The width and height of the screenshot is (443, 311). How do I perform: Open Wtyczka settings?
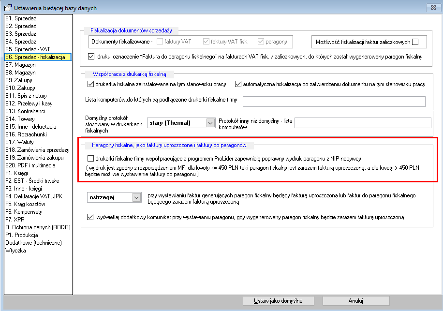point(38,251)
